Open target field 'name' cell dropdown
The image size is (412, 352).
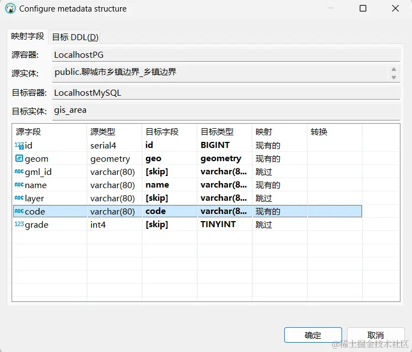point(170,185)
